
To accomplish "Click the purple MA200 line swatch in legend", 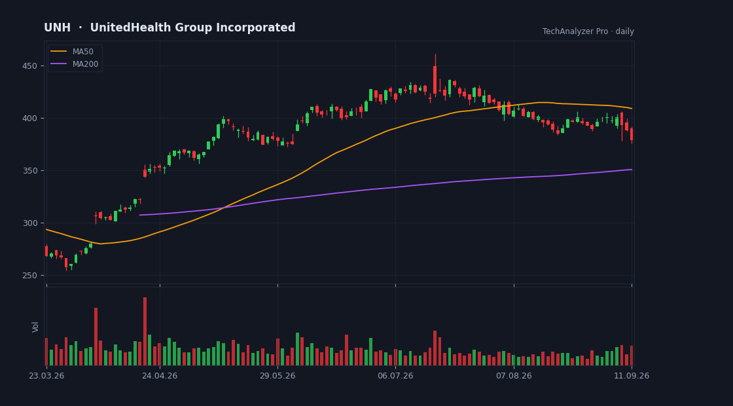I will pyautogui.click(x=59, y=64).
